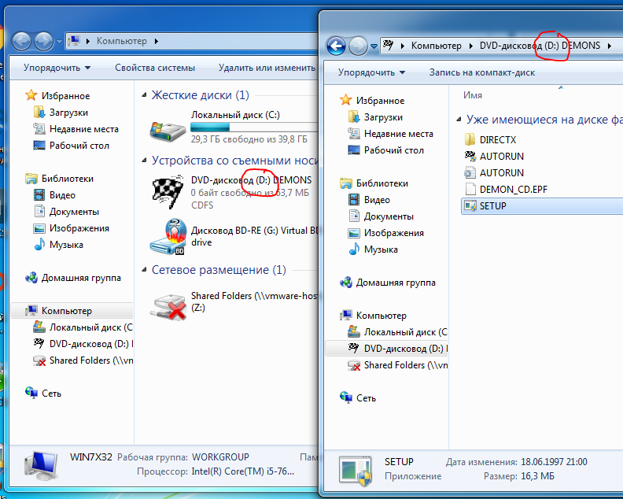Select Shared Folders in DEMONS window tree
This screenshot has height=499, width=623.
pyautogui.click(x=406, y=365)
